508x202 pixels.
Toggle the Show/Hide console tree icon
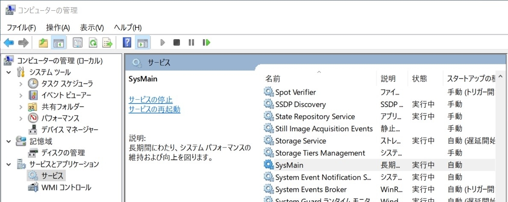59,42
